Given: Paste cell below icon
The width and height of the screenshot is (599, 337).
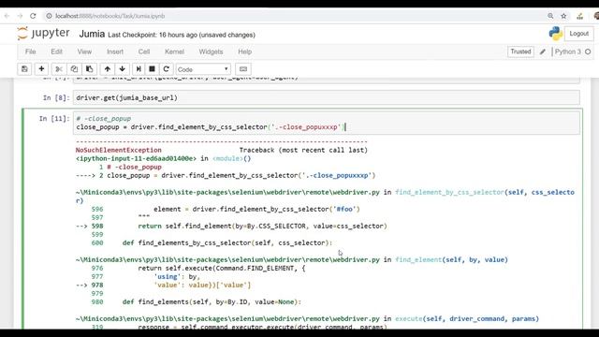Looking at the screenshot, I should [x=90, y=69].
